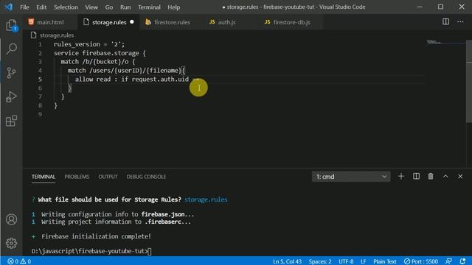Open the Help menu

(x=174, y=7)
